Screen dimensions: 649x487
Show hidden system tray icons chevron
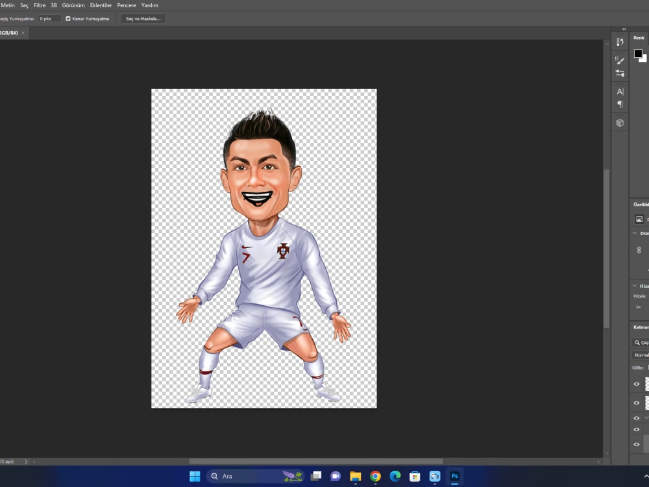point(646,476)
